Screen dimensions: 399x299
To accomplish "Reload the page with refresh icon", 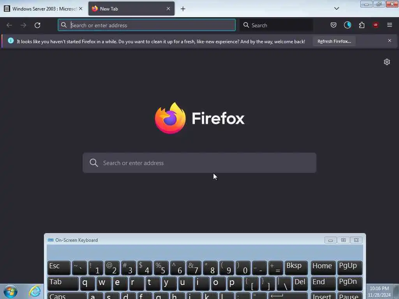I will (37, 25).
